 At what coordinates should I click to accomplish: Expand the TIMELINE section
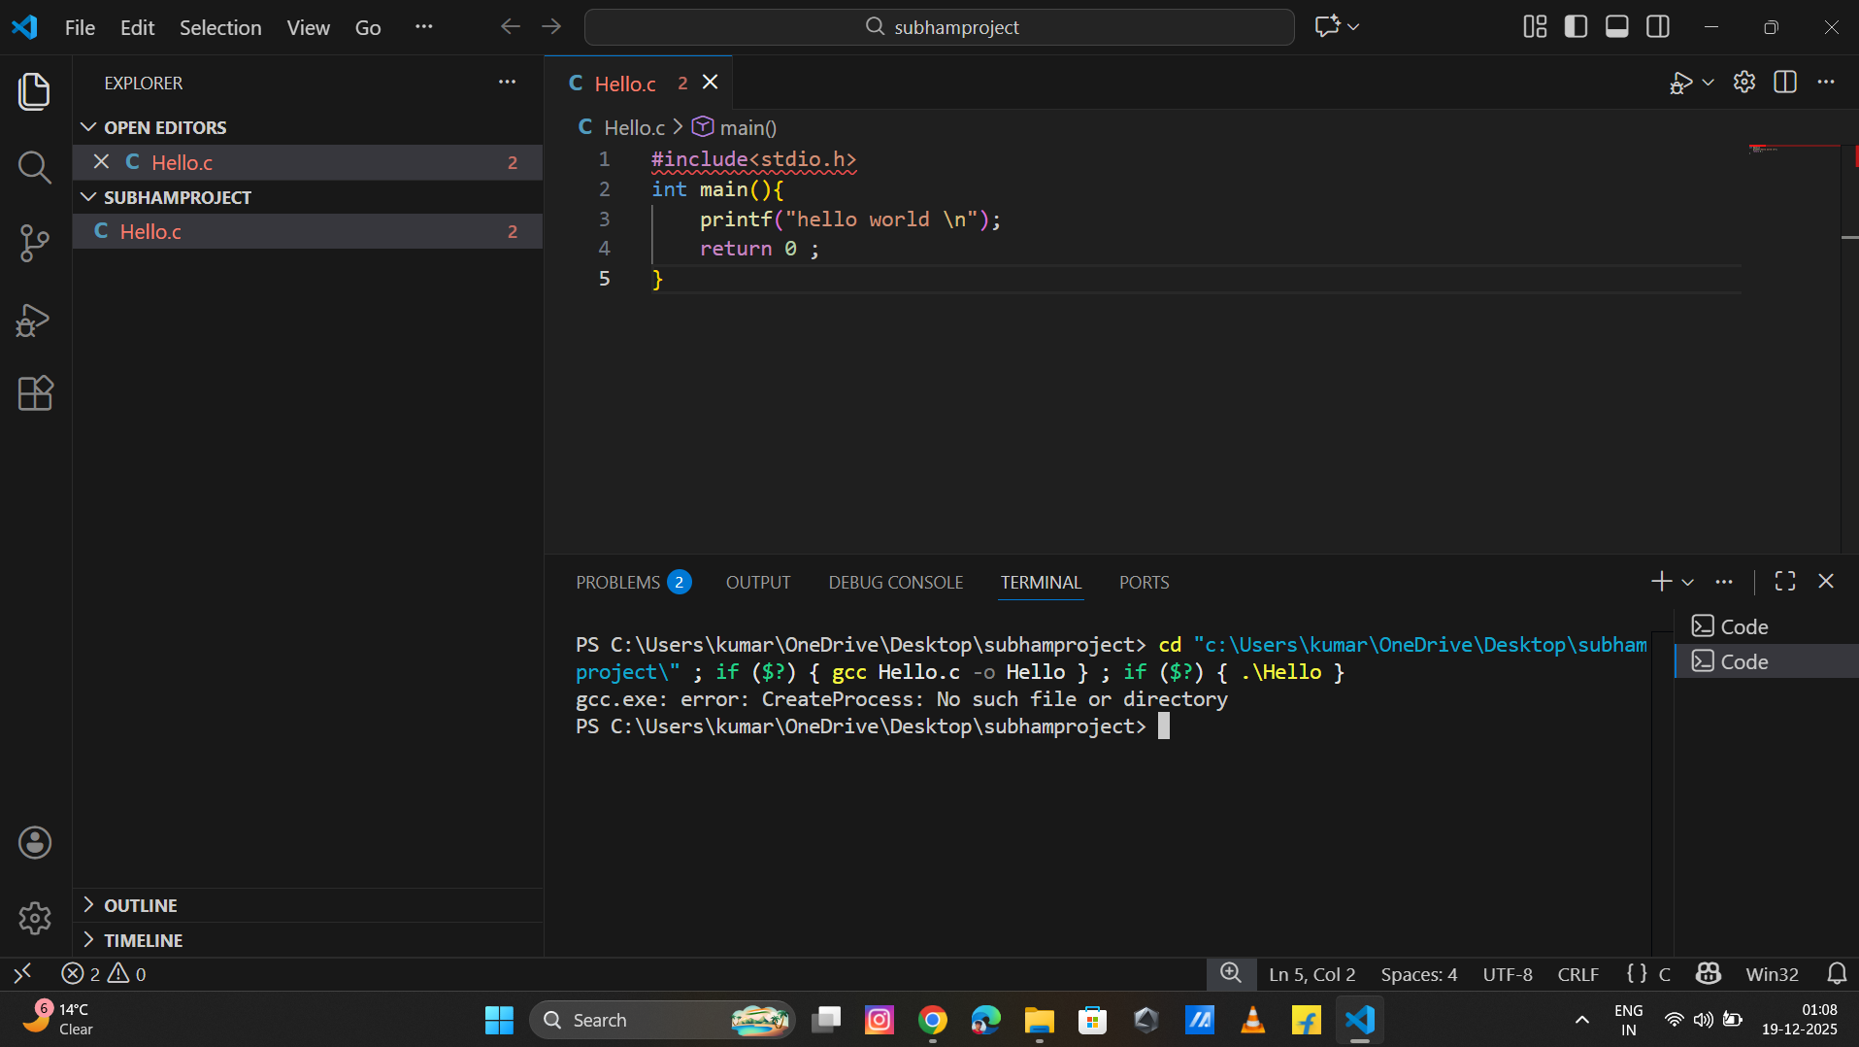[143, 940]
